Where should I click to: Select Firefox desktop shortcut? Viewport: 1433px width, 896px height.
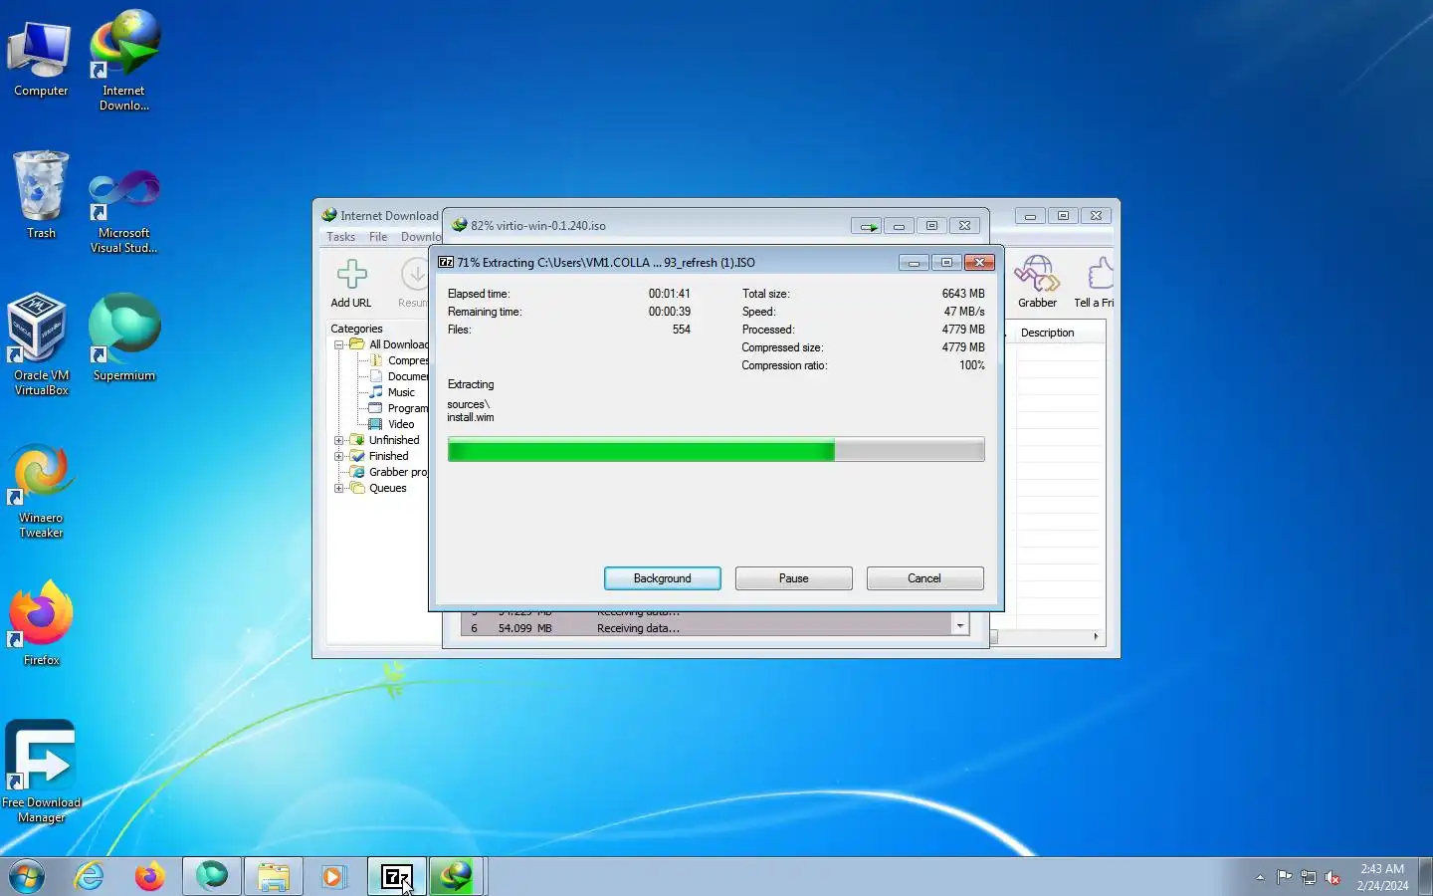pyautogui.click(x=41, y=622)
